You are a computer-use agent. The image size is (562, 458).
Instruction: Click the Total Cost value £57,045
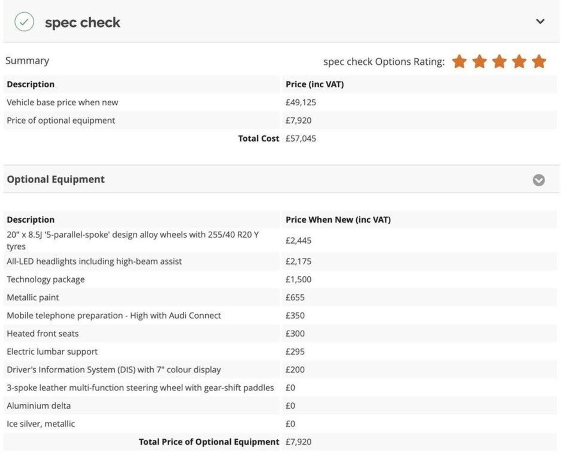point(301,138)
